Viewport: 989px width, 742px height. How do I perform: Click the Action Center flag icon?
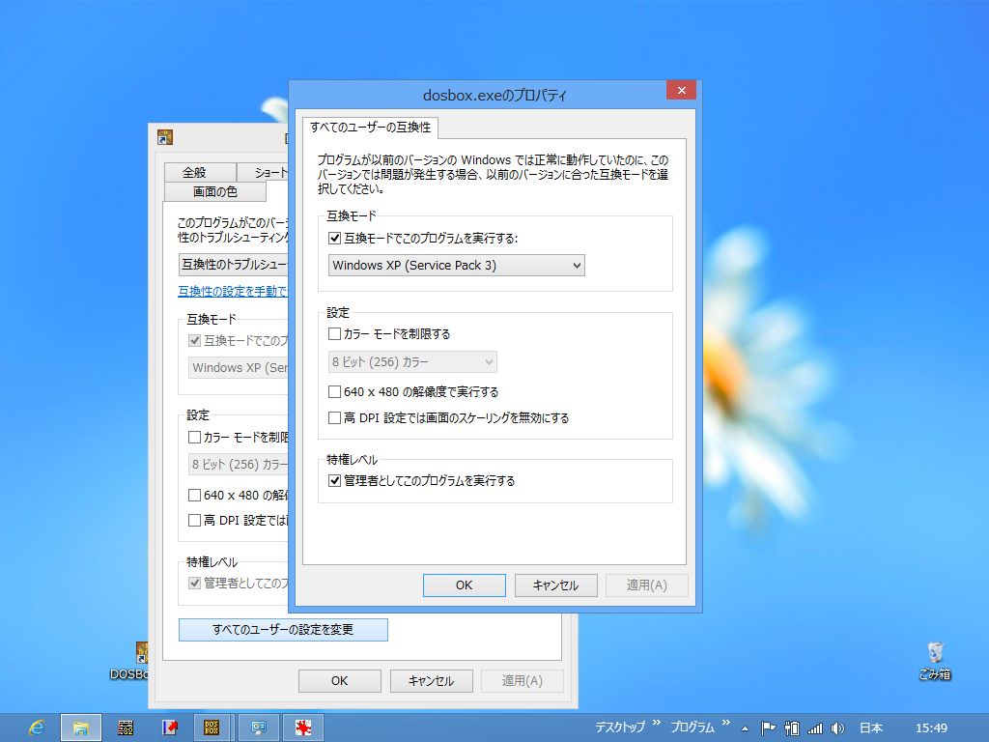[x=769, y=728]
